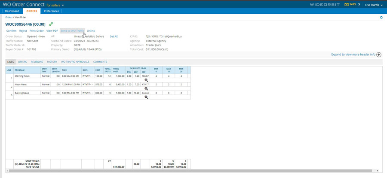Switch to the Dashboard tab

(12, 11)
